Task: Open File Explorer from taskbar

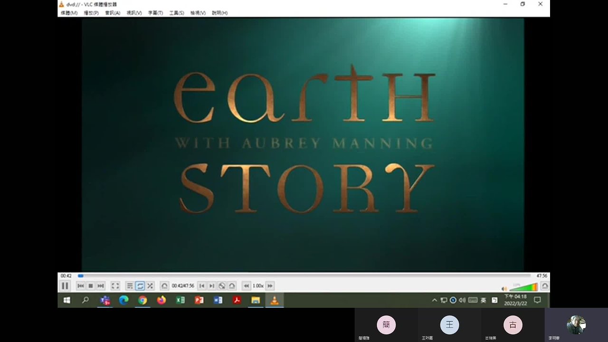Action: 256,300
